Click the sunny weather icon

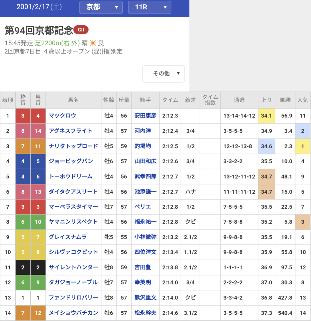coord(93,43)
